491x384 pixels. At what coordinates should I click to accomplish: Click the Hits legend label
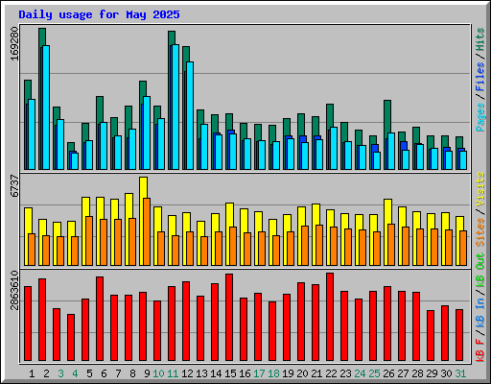(479, 39)
